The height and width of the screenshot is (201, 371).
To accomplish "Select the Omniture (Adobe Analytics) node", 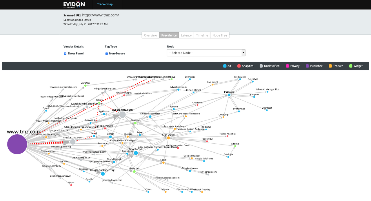I will coord(46,137).
